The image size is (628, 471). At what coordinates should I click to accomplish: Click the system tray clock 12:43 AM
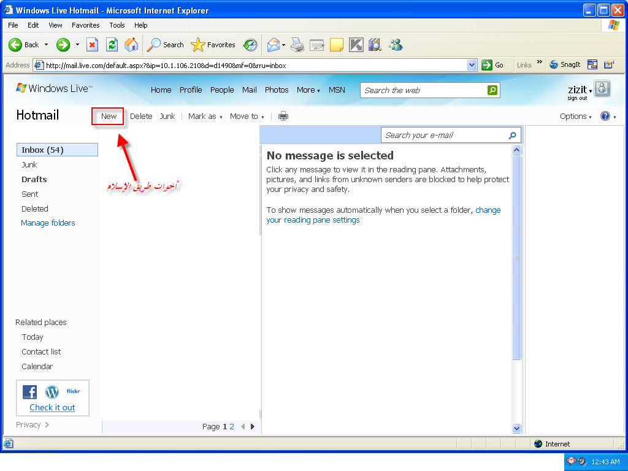pos(605,462)
